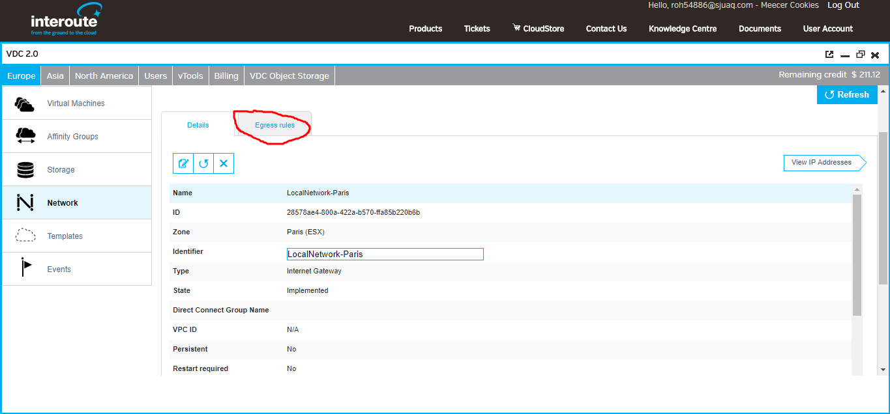The width and height of the screenshot is (890, 414).
Task: Click the Name value LocalNetwork-Paris
Action: (x=318, y=193)
